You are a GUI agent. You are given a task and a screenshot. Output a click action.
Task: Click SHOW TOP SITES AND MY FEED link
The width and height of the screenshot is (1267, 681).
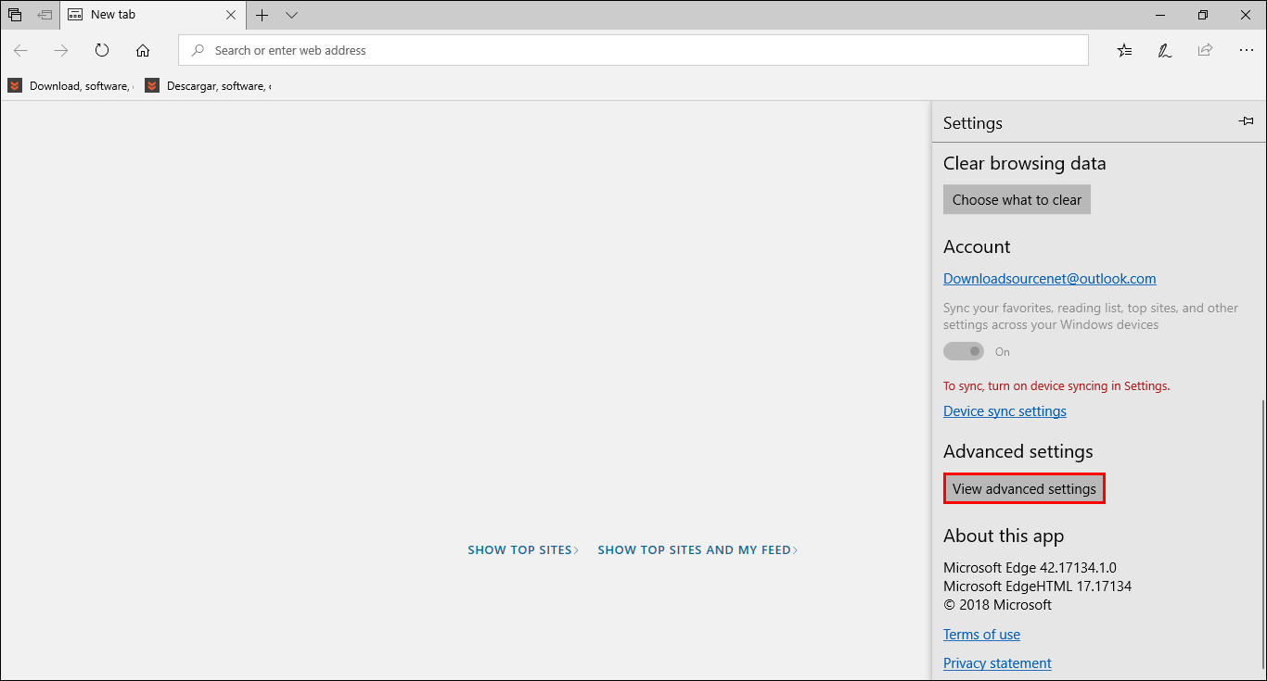coord(697,549)
